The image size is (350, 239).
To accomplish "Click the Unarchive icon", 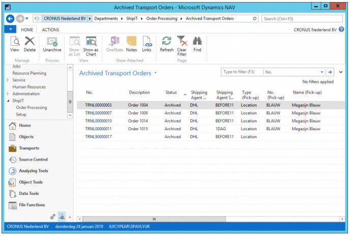I will point(52,43).
